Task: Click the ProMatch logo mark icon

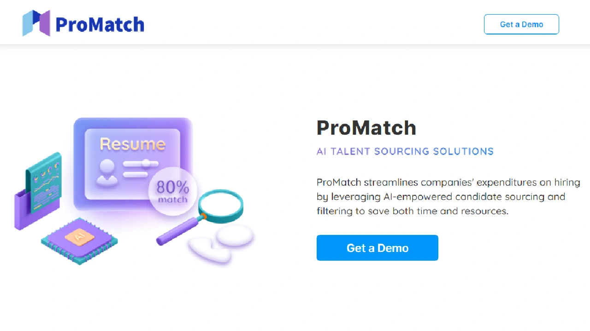Action: click(x=36, y=23)
